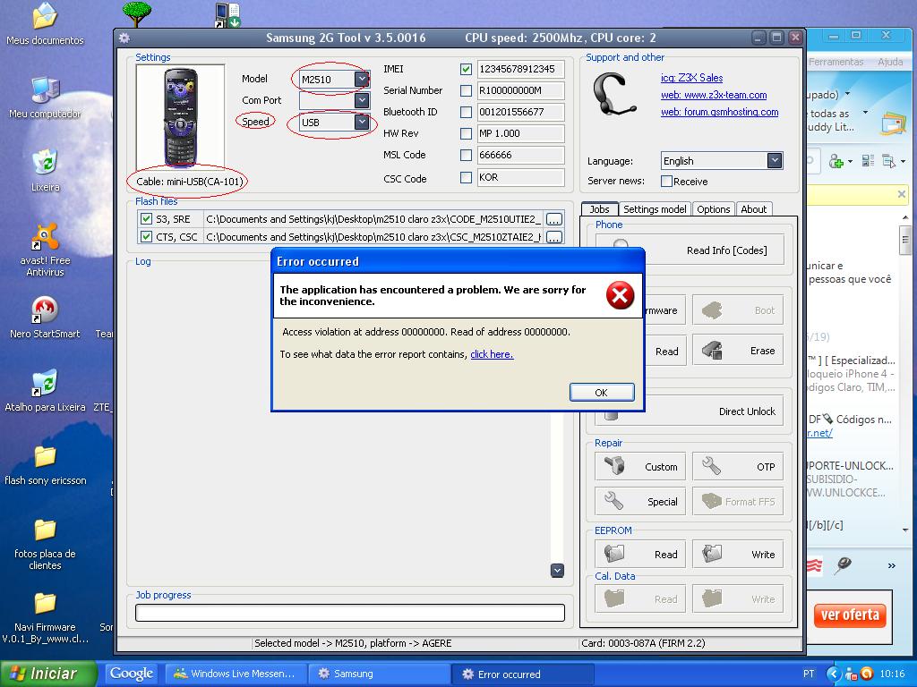Click the Job progress bar
Screen dimensions: 917x687
[x=350, y=612]
